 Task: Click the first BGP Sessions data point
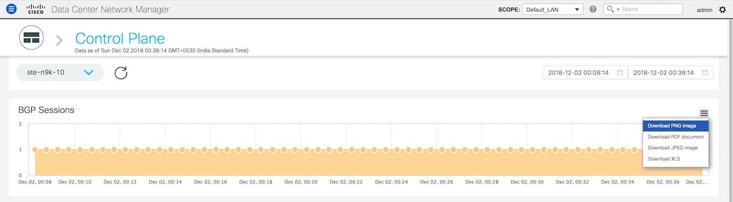click(x=35, y=150)
